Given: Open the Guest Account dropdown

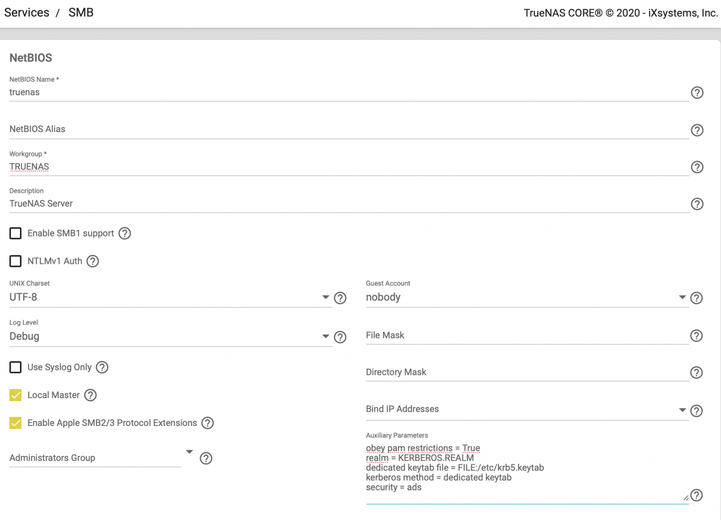Looking at the screenshot, I should (x=527, y=297).
